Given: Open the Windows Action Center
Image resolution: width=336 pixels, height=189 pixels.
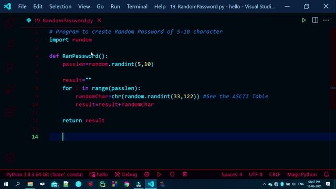Looking at the screenshot, I should coord(328,184).
